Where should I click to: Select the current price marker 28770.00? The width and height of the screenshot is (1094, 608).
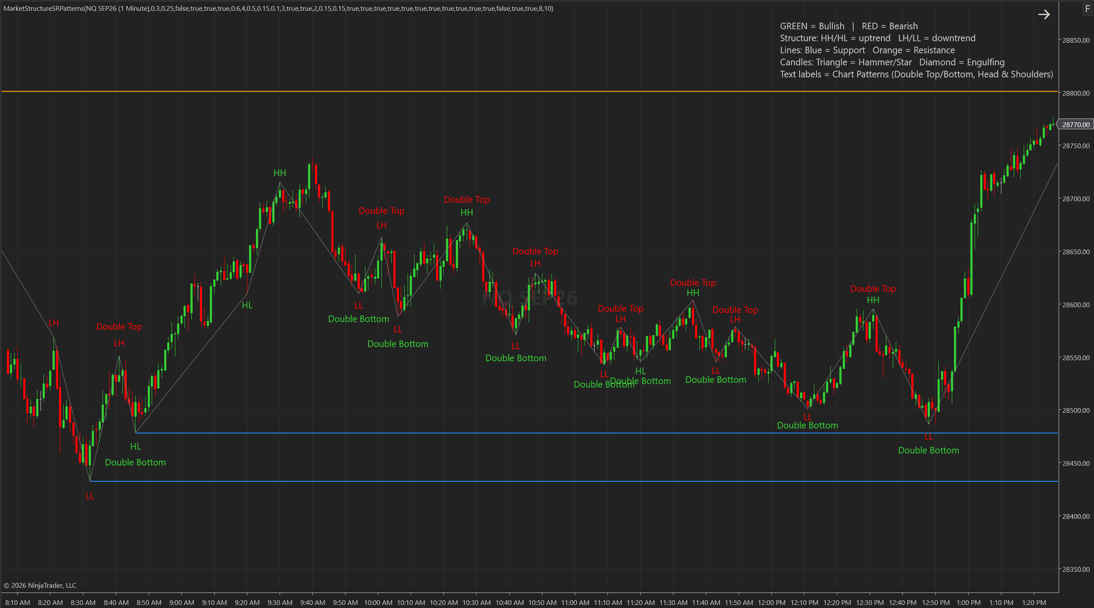(x=1076, y=125)
